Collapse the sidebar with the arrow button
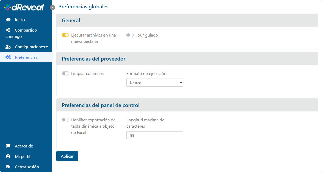This screenshot has width=322, height=172. pos(53,8)
